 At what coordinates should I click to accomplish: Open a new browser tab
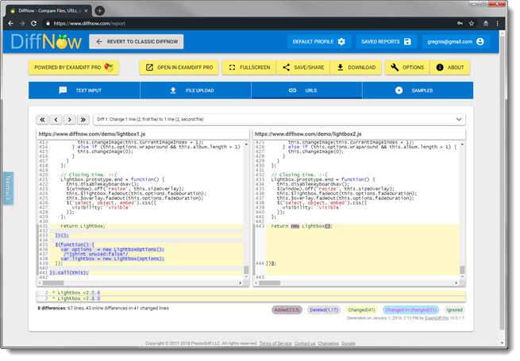pyautogui.click(x=99, y=11)
